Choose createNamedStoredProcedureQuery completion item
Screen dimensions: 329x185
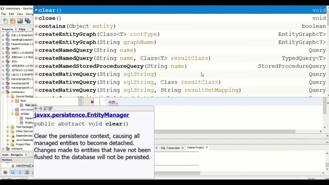(x=180, y=66)
